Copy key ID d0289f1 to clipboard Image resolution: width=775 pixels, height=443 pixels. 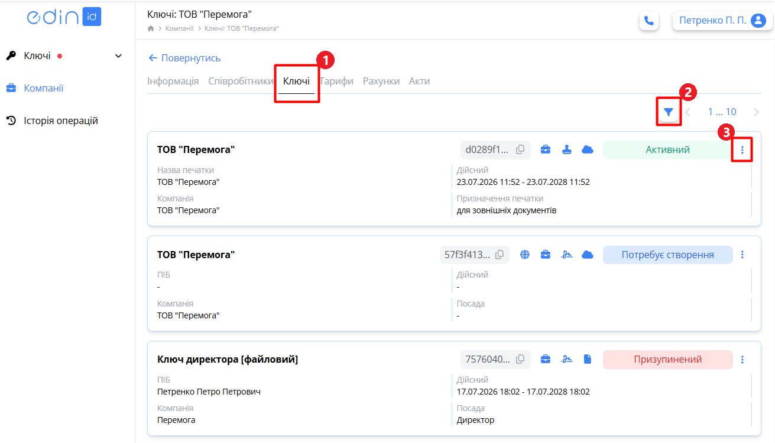pos(520,150)
